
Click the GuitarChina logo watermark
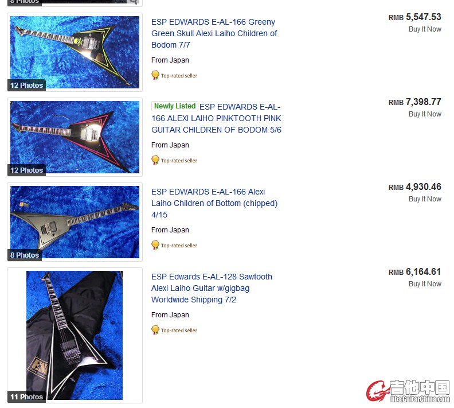point(408,391)
